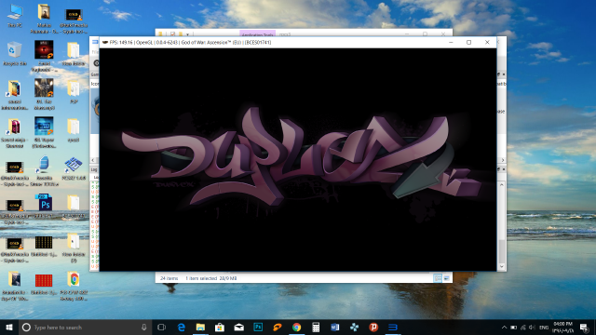
Task: Switch the ENG input language indicator
Action: click(544, 327)
